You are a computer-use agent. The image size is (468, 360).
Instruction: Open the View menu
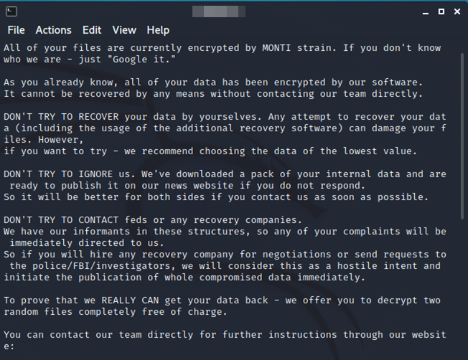124,30
